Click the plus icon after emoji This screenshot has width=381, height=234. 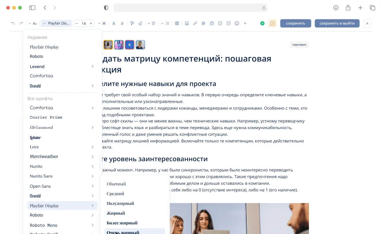(x=245, y=23)
